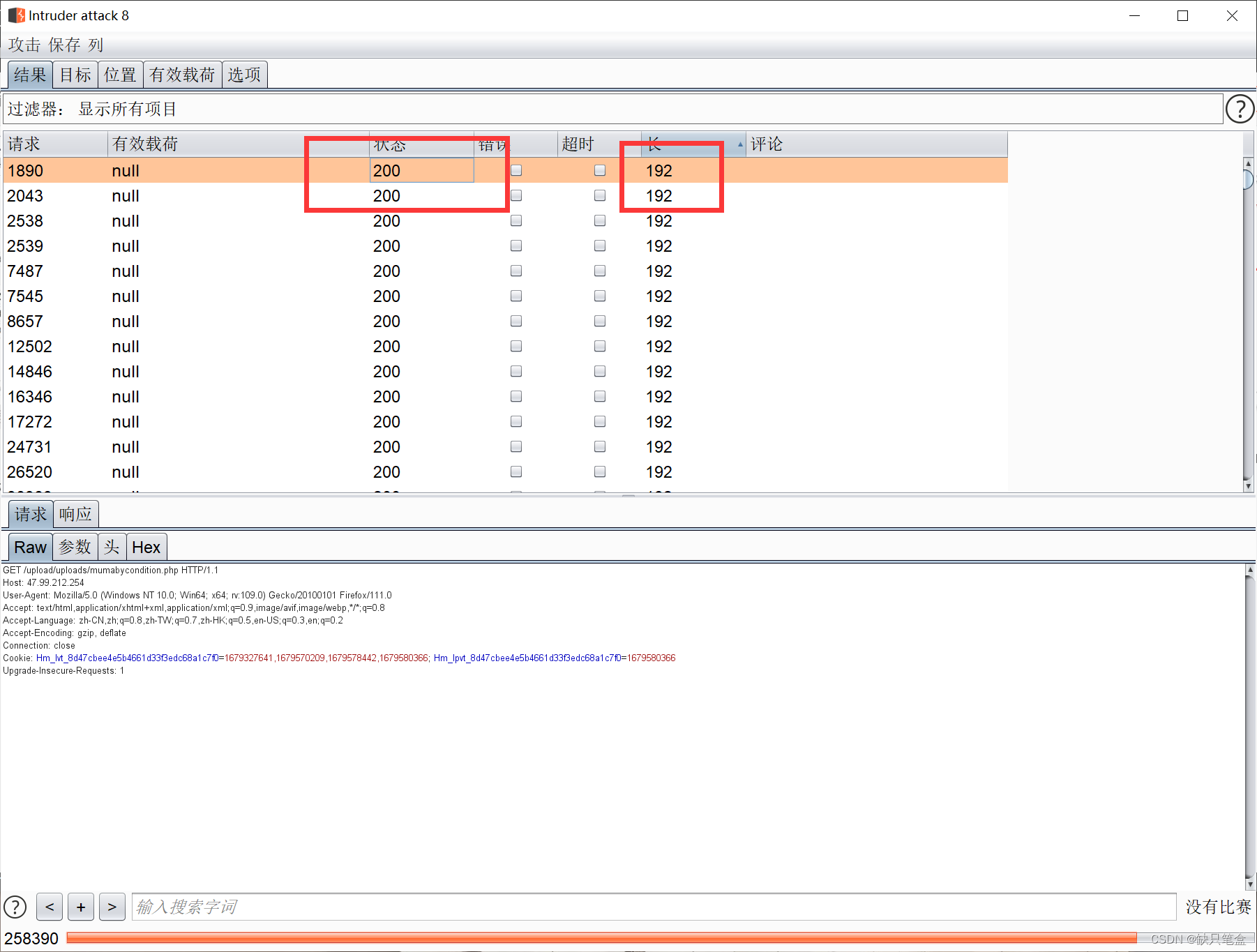Toggle timeout checkbox for request 8657

tap(600, 321)
